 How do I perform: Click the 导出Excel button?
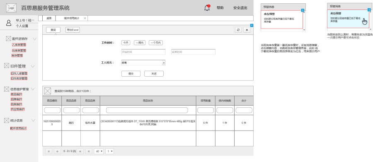[73, 30]
